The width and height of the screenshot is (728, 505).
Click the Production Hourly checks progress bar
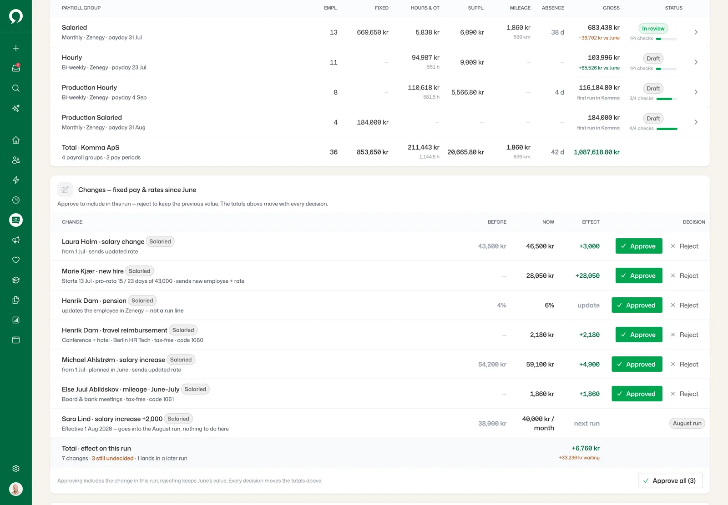click(667, 99)
